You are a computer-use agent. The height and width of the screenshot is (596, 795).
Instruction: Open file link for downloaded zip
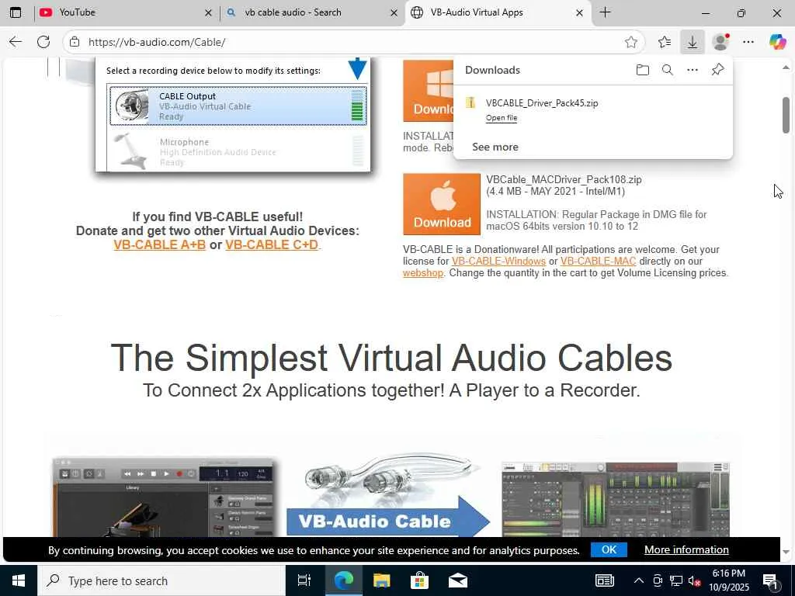502,118
